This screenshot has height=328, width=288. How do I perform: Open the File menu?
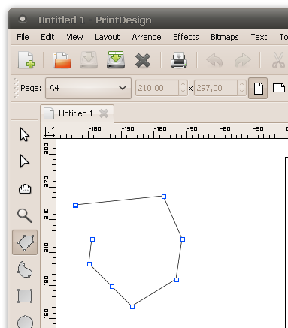(x=23, y=37)
